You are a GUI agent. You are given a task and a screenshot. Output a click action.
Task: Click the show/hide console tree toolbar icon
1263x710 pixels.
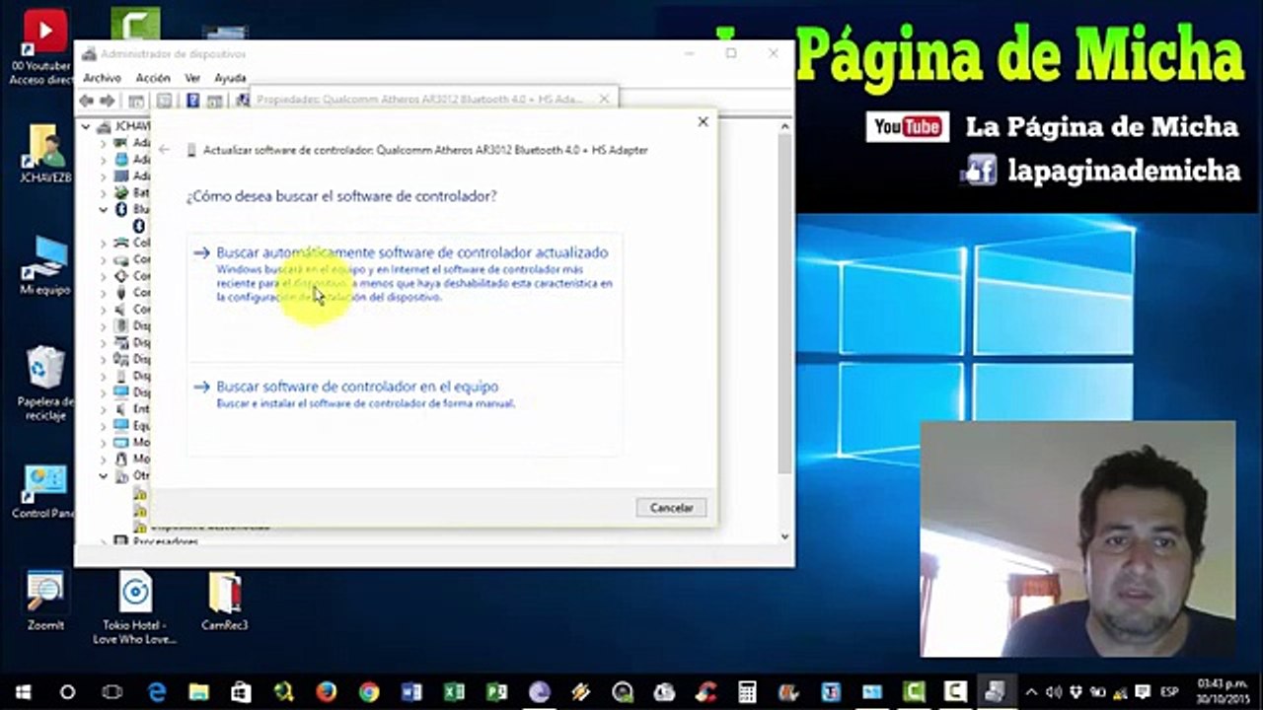pyautogui.click(x=136, y=101)
